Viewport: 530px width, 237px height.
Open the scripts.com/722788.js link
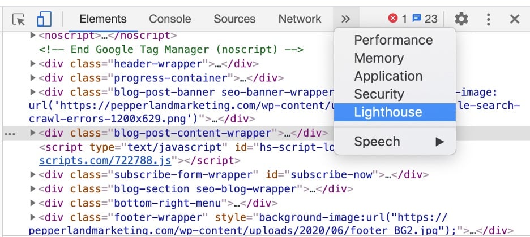(105, 161)
